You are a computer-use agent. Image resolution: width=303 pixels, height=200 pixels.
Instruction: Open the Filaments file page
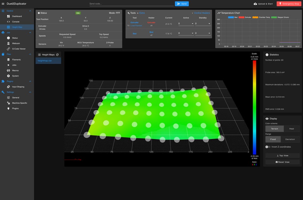pos(16,60)
